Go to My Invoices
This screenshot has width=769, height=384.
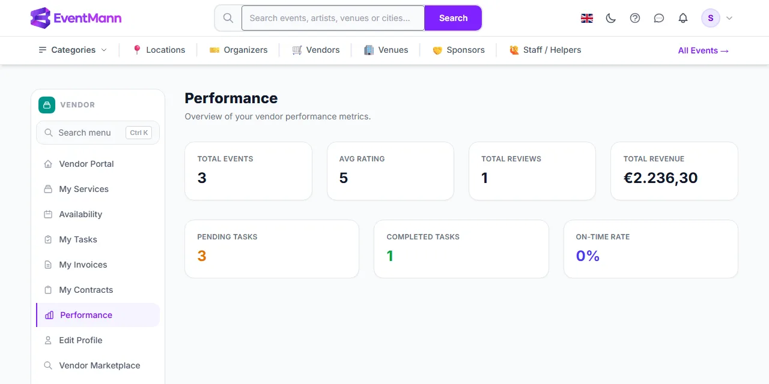[98, 265]
